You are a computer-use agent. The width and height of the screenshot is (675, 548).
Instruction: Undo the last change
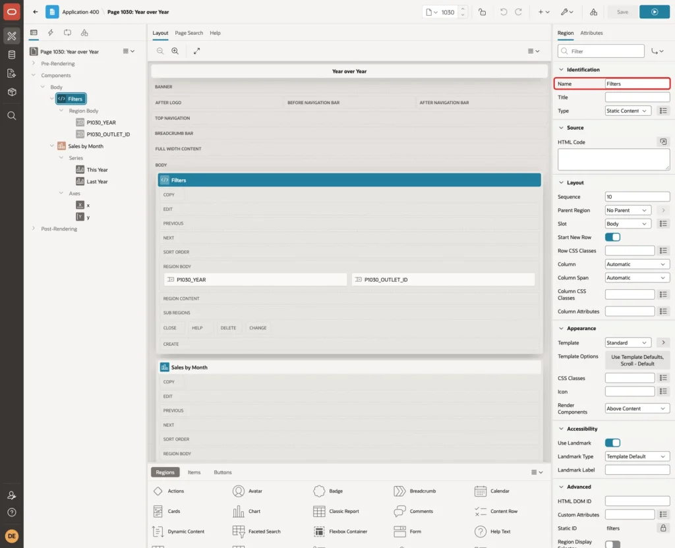[x=503, y=12]
